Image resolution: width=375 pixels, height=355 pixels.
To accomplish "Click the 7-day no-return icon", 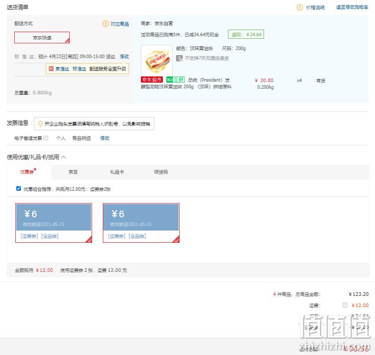I will 180,58.
